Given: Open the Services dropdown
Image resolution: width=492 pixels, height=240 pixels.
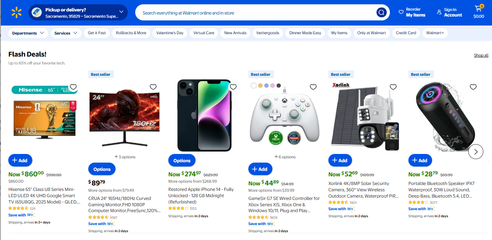Looking at the screenshot, I should pos(66,33).
